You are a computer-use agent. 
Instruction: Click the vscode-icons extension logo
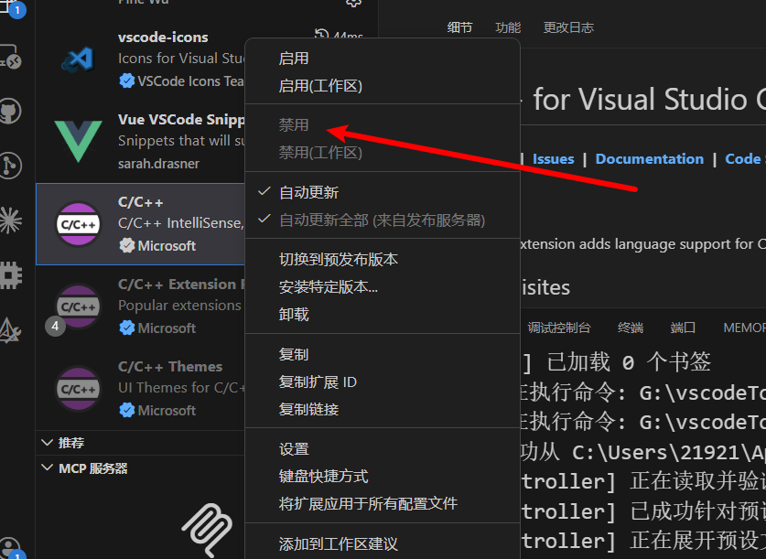coord(78,59)
